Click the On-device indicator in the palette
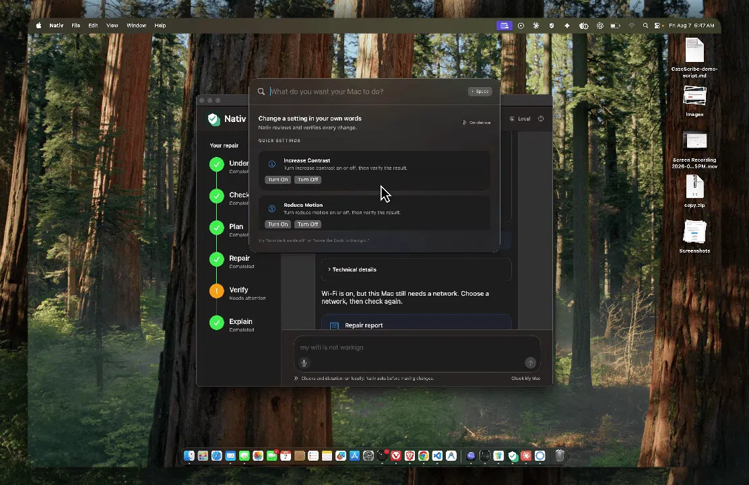Screen dimensions: 749x485 (x=476, y=123)
